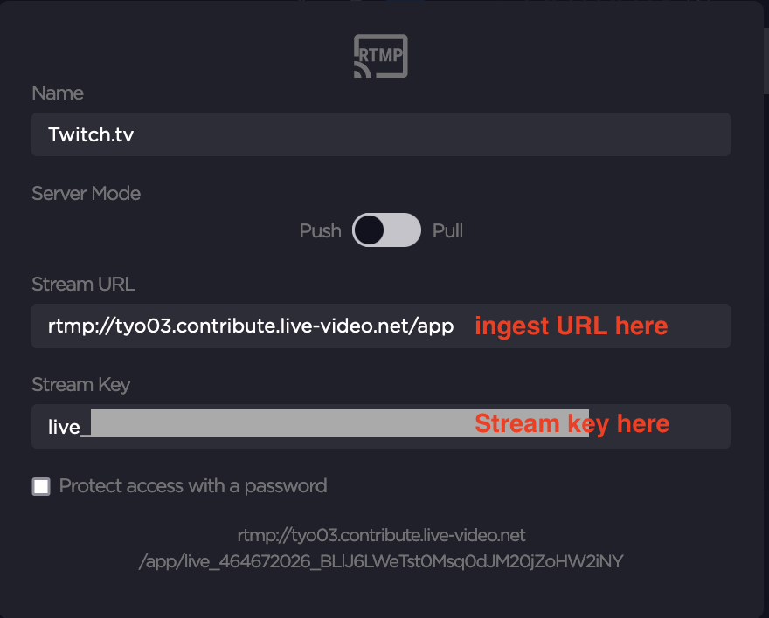
Task: Click the red "Stream key here" annotation
Action: [572, 424]
